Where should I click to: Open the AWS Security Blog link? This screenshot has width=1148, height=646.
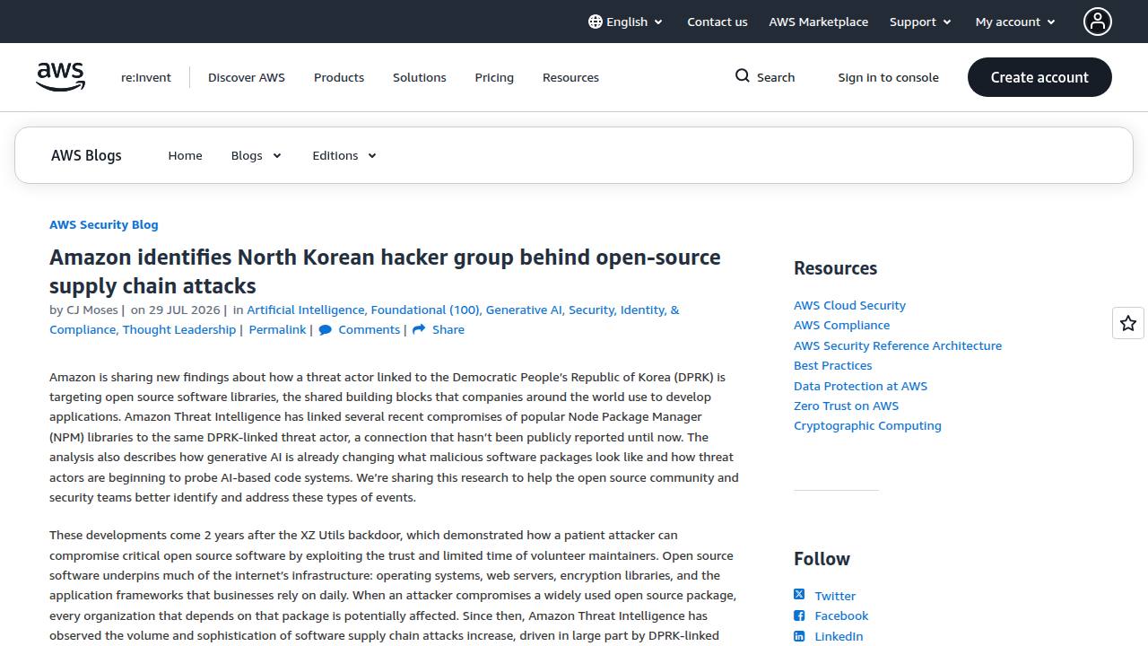[x=103, y=224]
